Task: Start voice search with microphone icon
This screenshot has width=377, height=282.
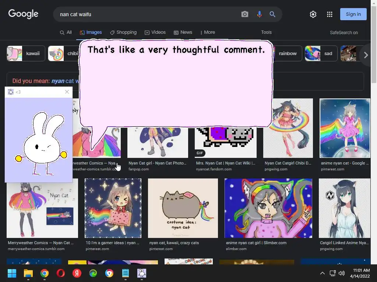Action: point(259,14)
